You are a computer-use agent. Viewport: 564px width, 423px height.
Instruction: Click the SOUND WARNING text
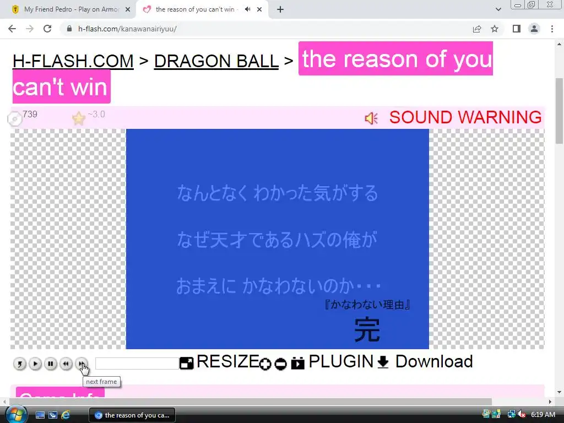tap(465, 117)
